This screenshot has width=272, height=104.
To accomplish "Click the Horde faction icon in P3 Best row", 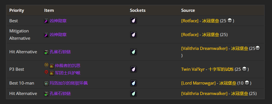I will [46, 72].
